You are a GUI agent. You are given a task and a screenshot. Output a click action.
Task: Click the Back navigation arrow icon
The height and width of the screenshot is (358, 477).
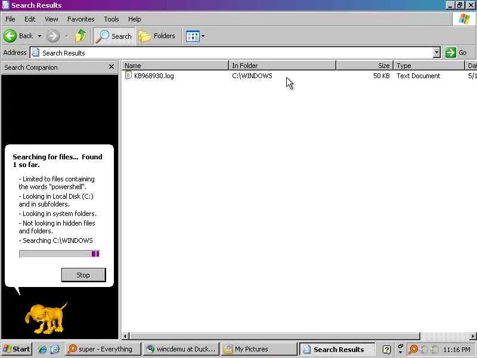[10, 36]
